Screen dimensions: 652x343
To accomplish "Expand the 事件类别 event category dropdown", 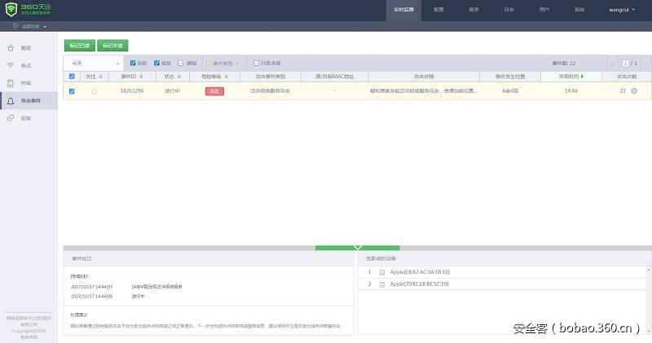I will (x=223, y=63).
